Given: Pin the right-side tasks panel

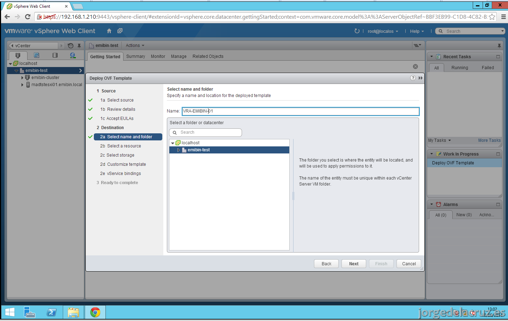Looking at the screenshot, I should 499,46.
